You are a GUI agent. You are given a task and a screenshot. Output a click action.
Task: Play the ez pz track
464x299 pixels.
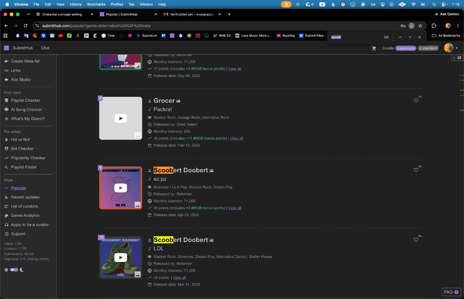121,188
